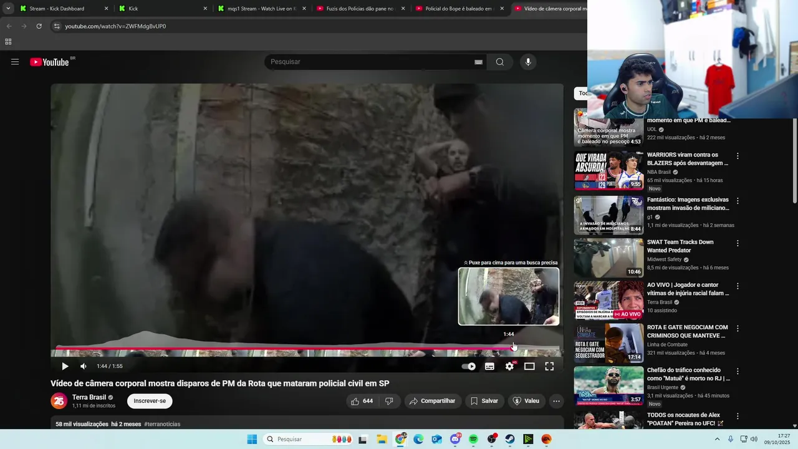
Task: Close the Stream - Kick Dashboard tab
Action: click(x=106, y=9)
